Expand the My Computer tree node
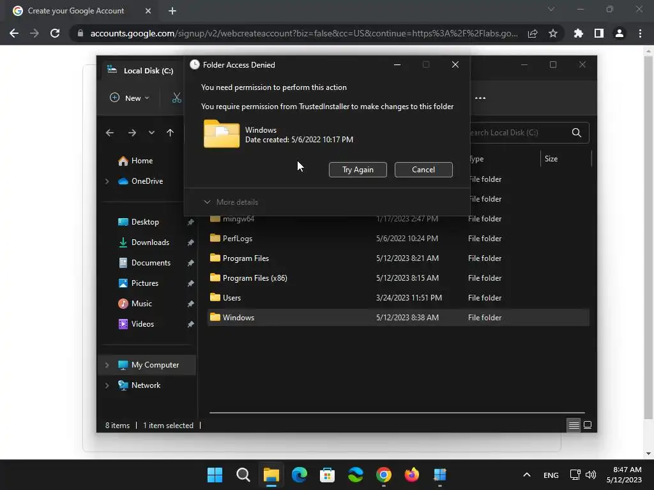This screenshot has width=654, height=490. pyautogui.click(x=107, y=365)
